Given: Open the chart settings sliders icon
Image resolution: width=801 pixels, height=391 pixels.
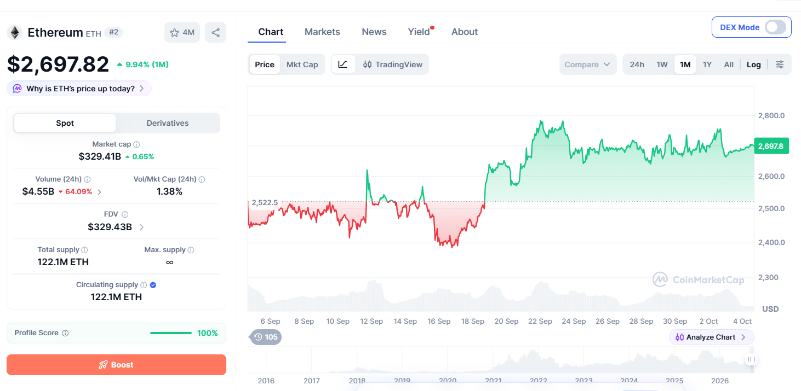Looking at the screenshot, I should pyautogui.click(x=780, y=65).
